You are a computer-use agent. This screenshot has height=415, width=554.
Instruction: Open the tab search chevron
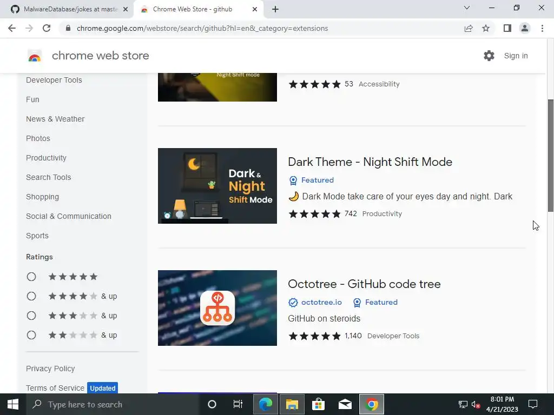pos(467,8)
